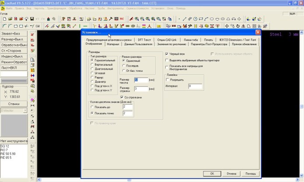This screenshot has height=182, width=304.
Task: Click Помощь button in dialog
Action: coord(251,174)
